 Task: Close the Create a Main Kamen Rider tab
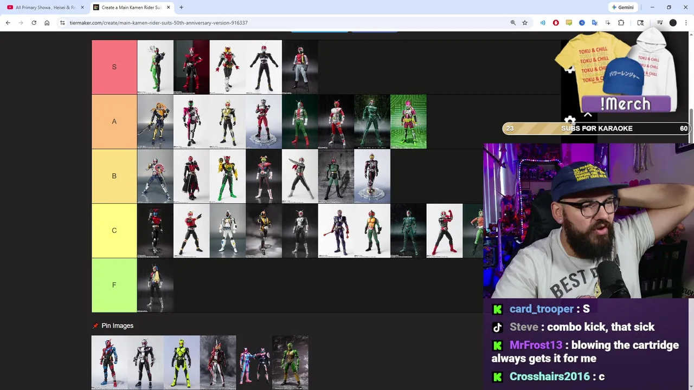click(169, 8)
